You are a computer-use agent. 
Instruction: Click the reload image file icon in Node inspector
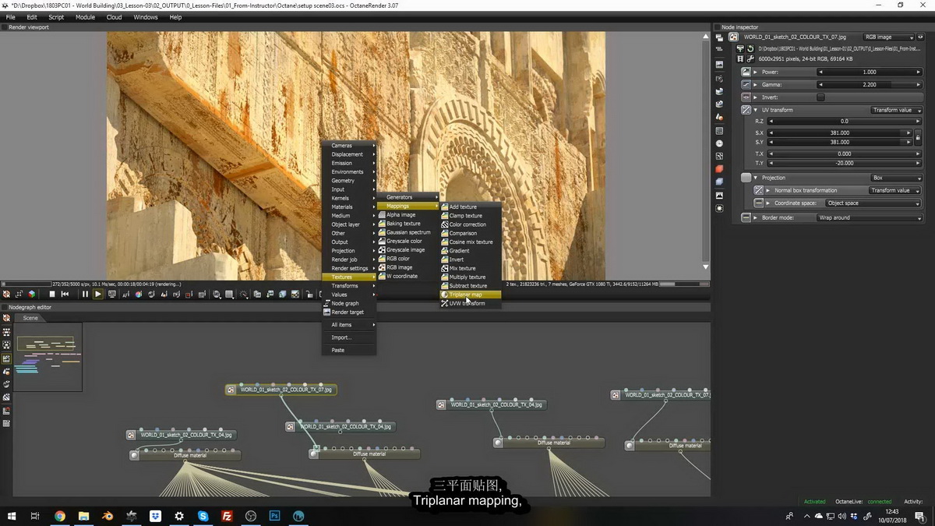(x=750, y=48)
